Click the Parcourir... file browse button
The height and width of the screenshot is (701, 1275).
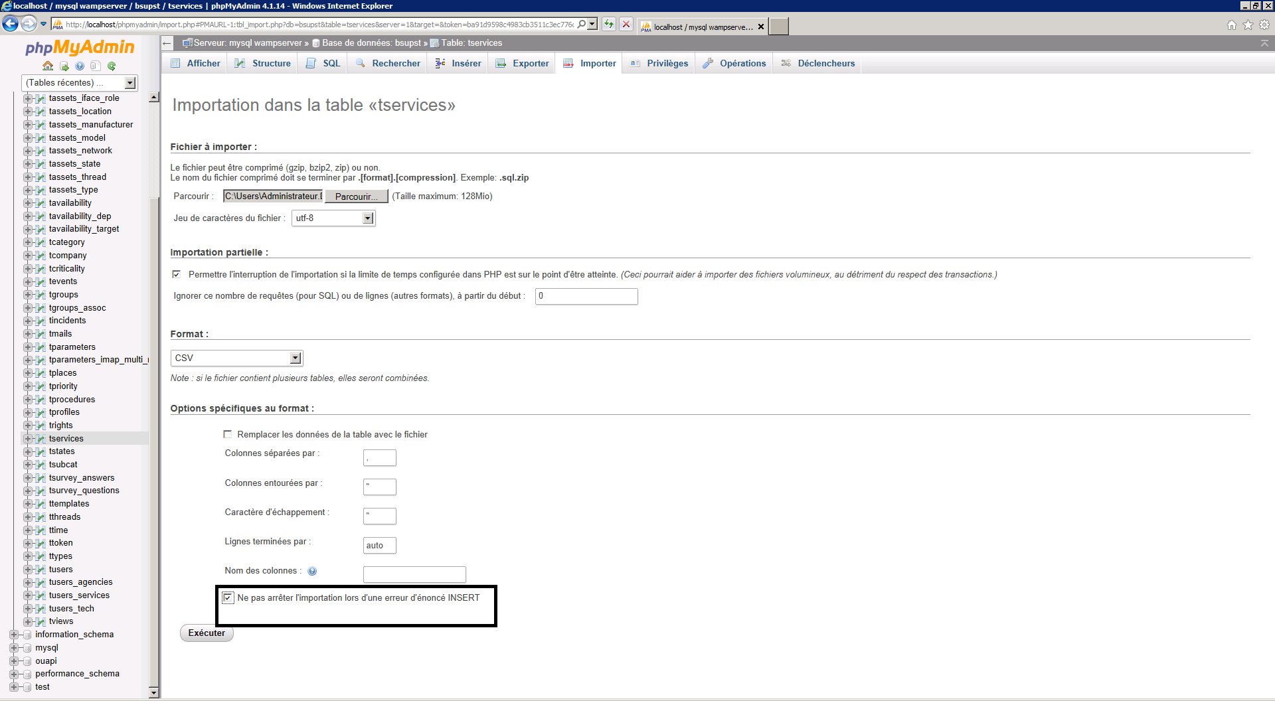pyautogui.click(x=356, y=196)
